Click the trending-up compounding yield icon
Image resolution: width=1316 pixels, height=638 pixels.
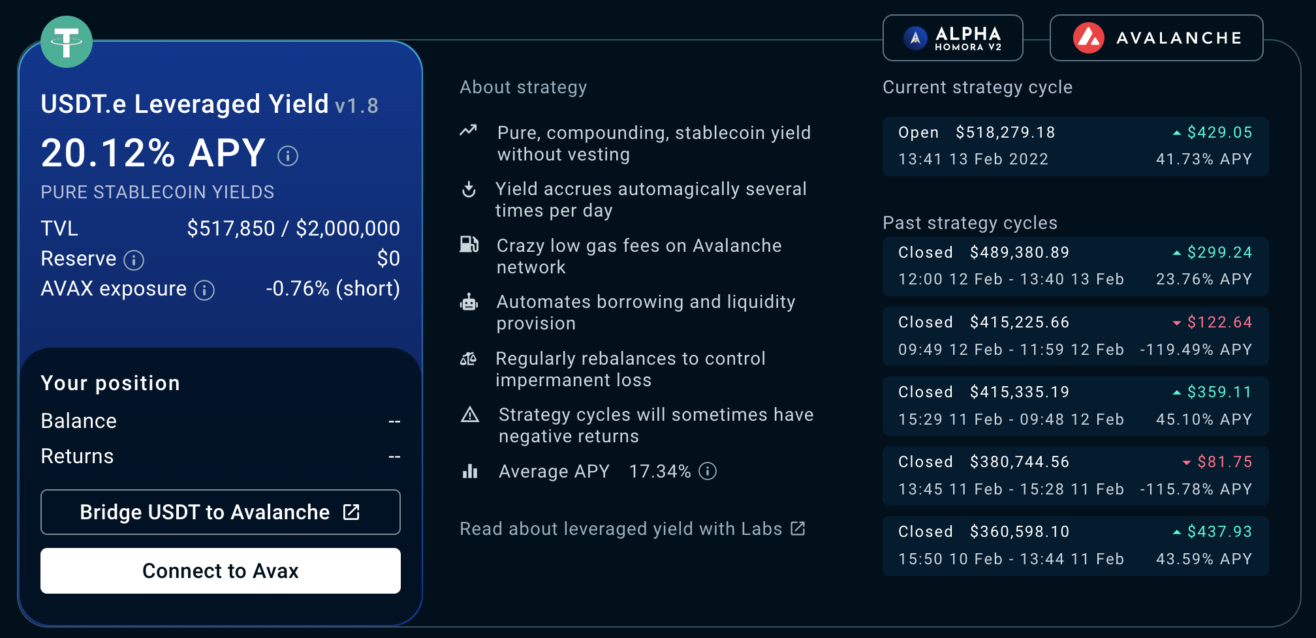(x=468, y=130)
